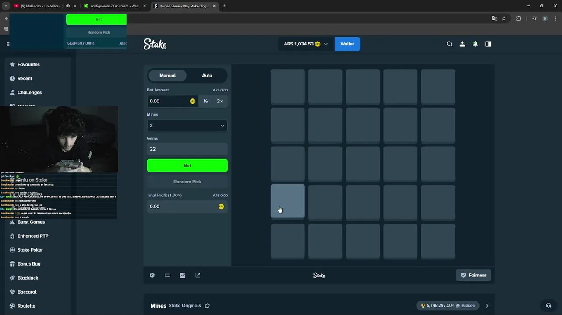Add Mines to favourites with the star
Viewport: 562px width, 315px height.
tap(207, 306)
